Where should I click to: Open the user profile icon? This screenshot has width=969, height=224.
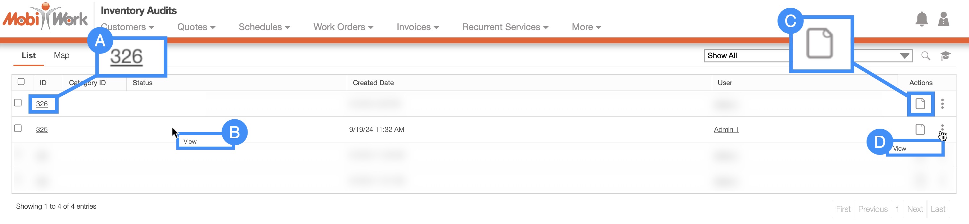(x=943, y=19)
